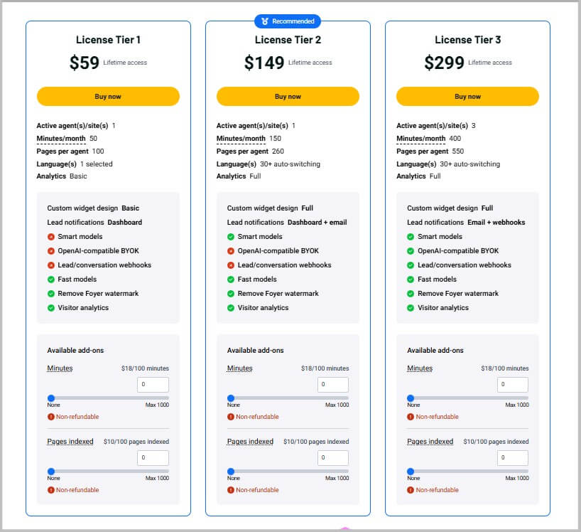The height and width of the screenshot is (532, 581).
Task: Focus Tier 1 Minutes add-on number field
Action: tap(153, 384)
